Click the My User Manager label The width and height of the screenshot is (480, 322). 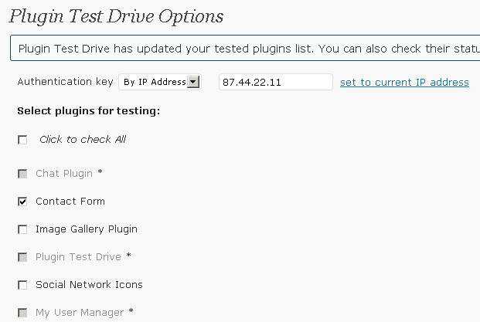pyautogui.click(x=80, y=313)
